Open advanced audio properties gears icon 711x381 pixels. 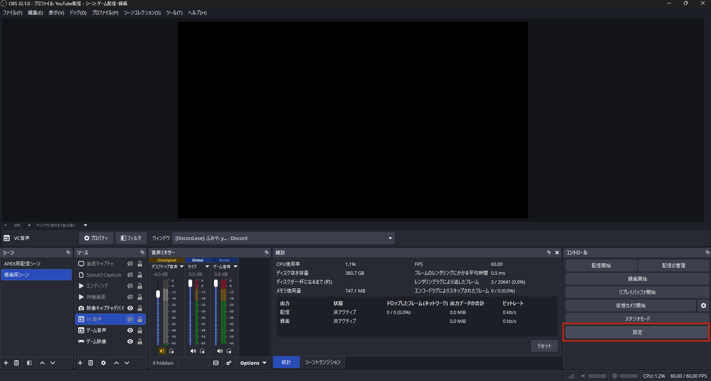point(229,363)
